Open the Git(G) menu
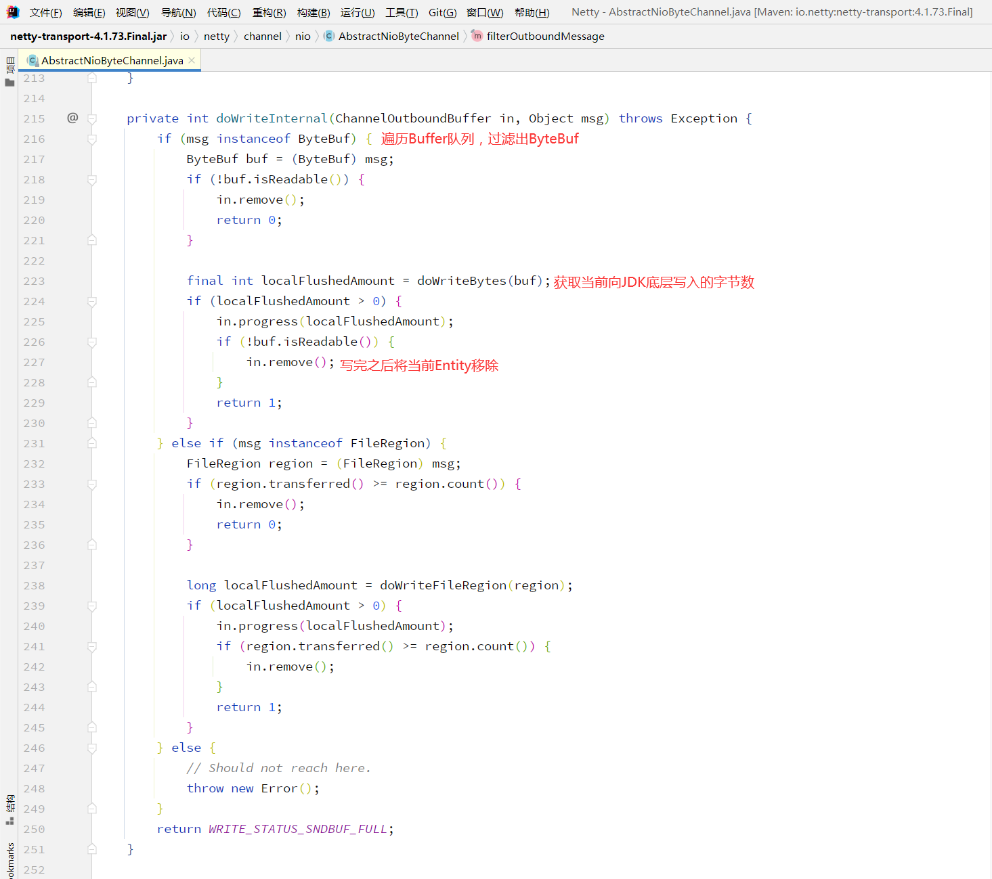This screenshot has width=992, height=879. (x=442, y=12)
